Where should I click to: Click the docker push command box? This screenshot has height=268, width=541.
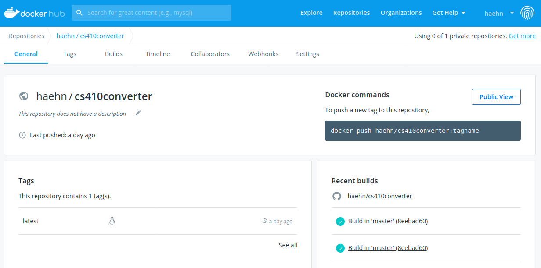pyautogui.click(x=423, y=131)
